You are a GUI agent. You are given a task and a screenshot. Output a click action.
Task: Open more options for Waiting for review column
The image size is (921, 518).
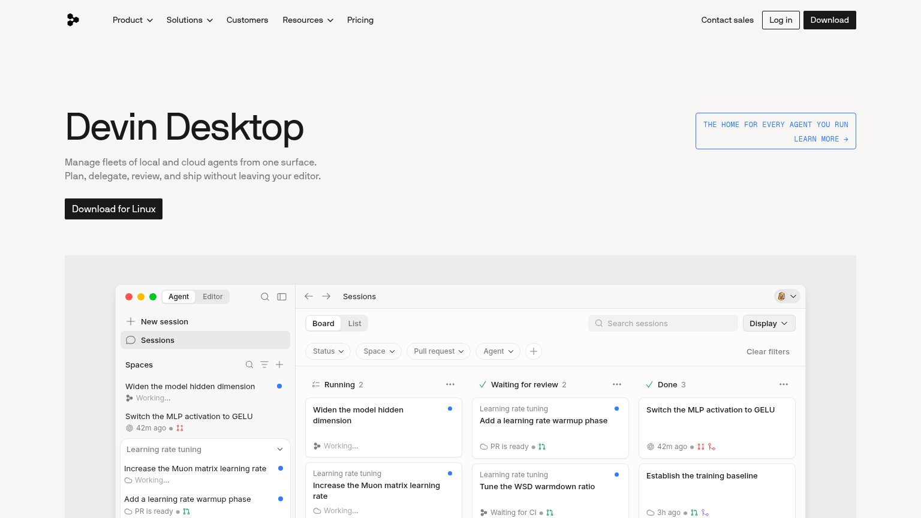click(617, 384)
